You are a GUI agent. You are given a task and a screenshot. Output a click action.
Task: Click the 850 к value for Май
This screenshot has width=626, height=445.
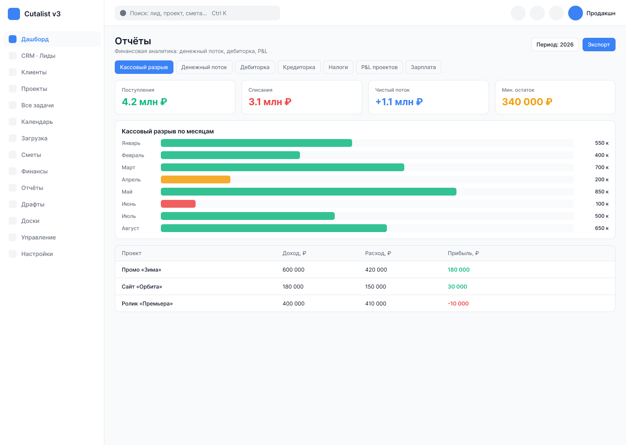(602, 192)
